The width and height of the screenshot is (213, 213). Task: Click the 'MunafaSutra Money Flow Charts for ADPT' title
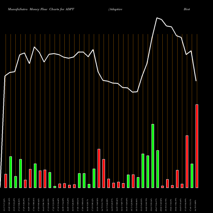(41, 9)
